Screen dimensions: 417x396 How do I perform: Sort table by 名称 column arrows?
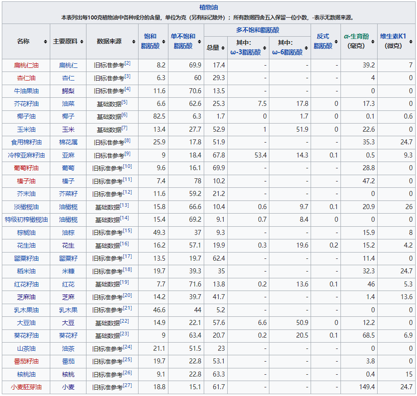(x=45, y=42)
